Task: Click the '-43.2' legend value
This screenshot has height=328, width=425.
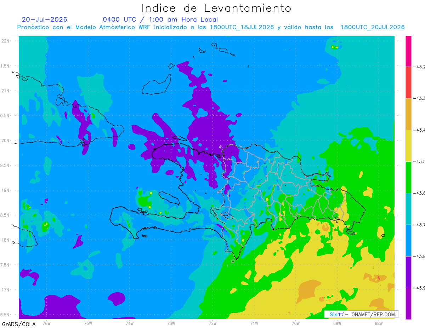Action: [x=419, y=67]
